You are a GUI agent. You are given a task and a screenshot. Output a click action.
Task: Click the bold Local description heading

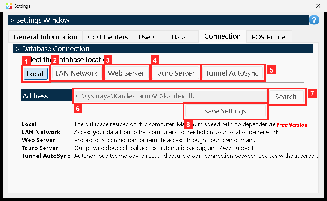(x=29, y=124)
